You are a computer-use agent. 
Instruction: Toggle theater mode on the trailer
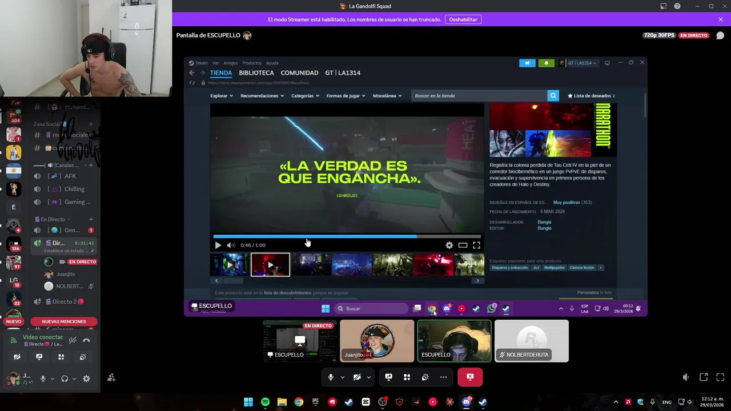click(x=463, y=245)
